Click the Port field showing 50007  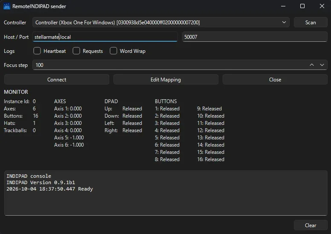tap(255, 37)
